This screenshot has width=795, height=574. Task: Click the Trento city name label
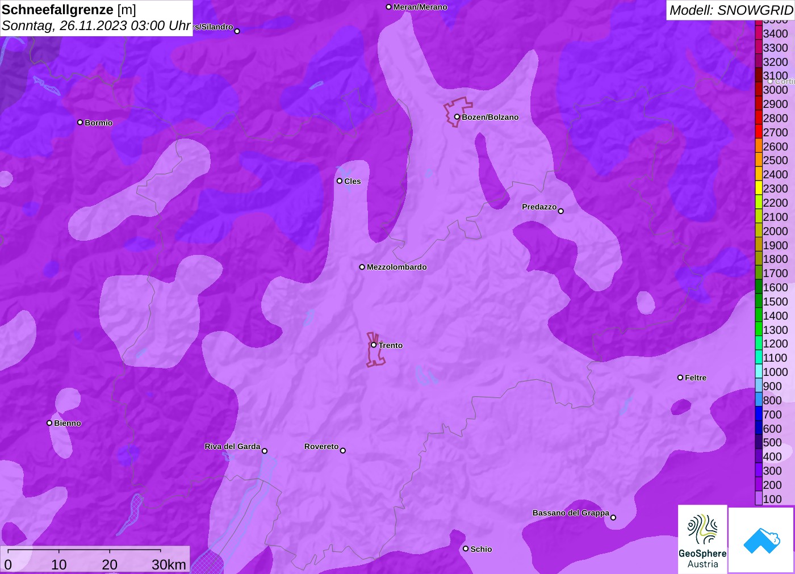391,345
